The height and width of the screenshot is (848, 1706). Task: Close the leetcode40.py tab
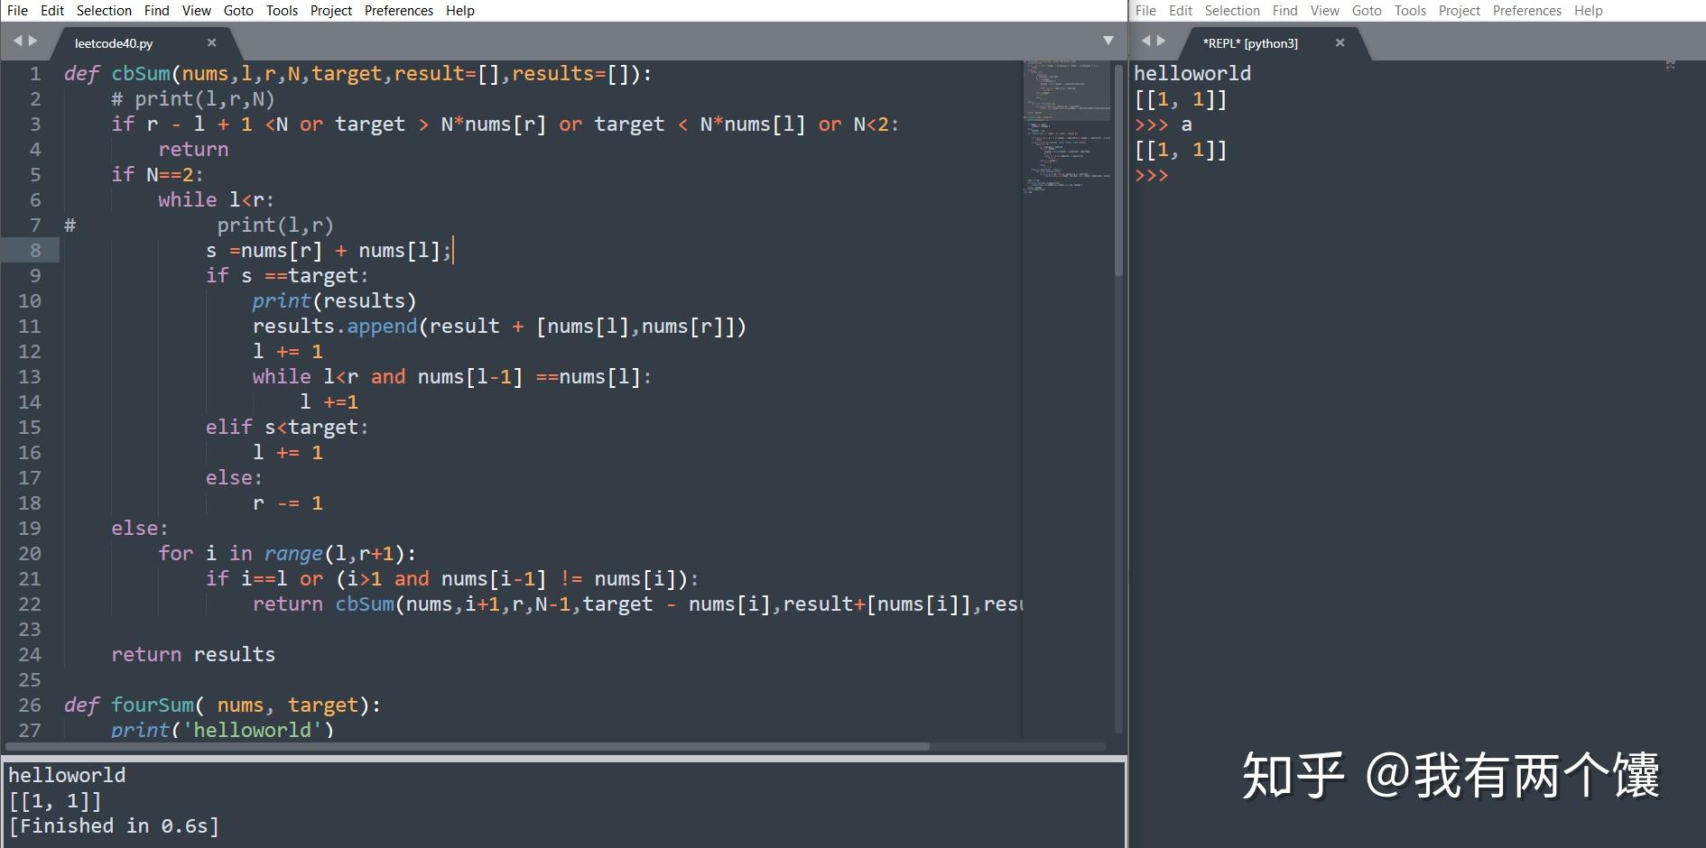(212, 42)
